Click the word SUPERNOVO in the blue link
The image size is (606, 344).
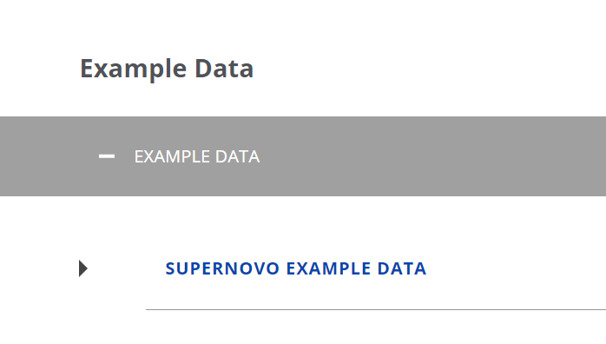pos(222,268)
